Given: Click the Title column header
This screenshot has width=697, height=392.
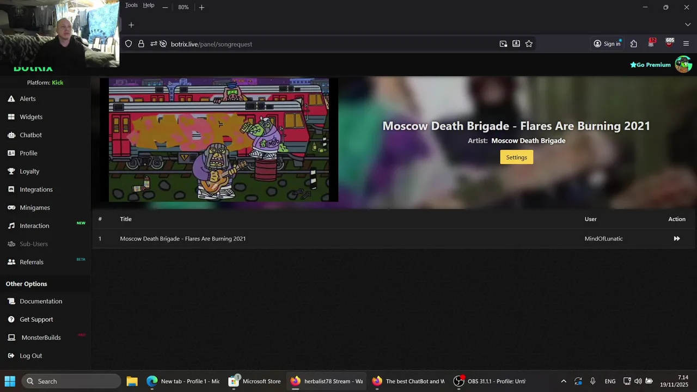Looking at the screenshot, I should (126, 219).
